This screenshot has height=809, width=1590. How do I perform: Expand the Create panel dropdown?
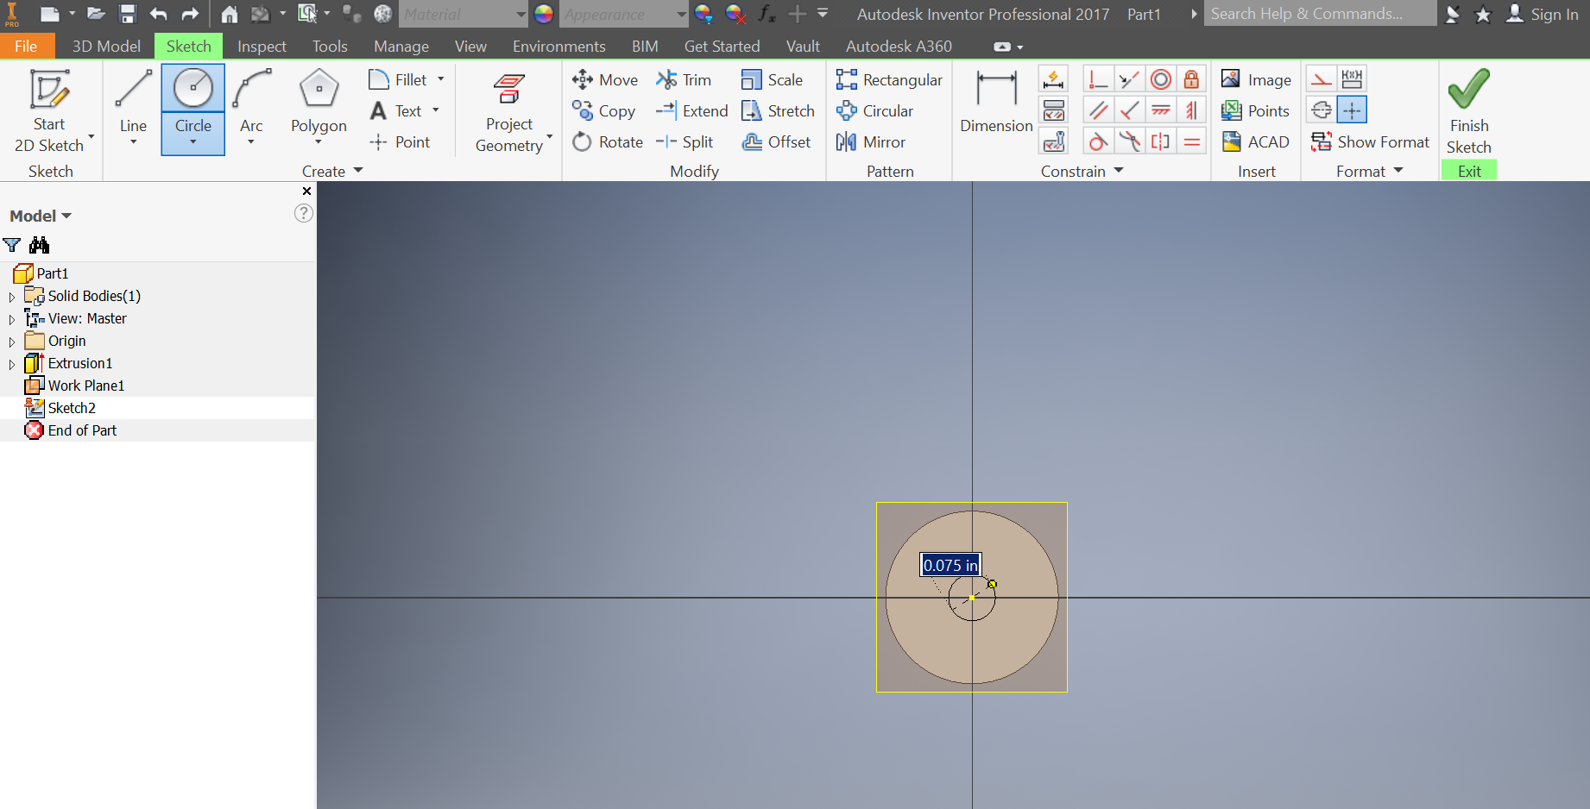[x=358, y=171]
